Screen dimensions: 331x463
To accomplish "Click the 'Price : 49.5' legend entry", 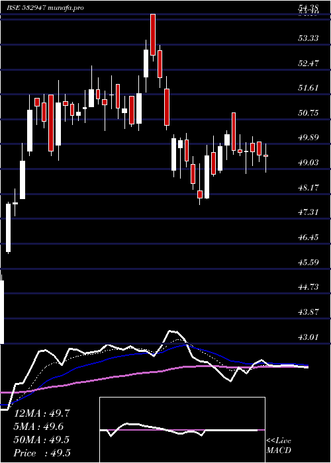I will [x=42, y=453].
